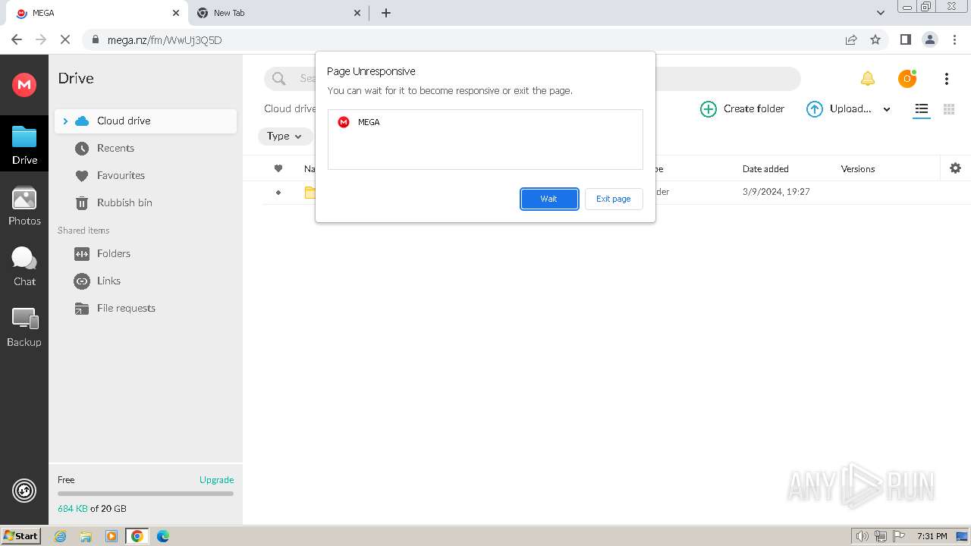This screenshot has height=546, width=971.
Task: Open the Windows Start menu
Action: tap(20, 535)
